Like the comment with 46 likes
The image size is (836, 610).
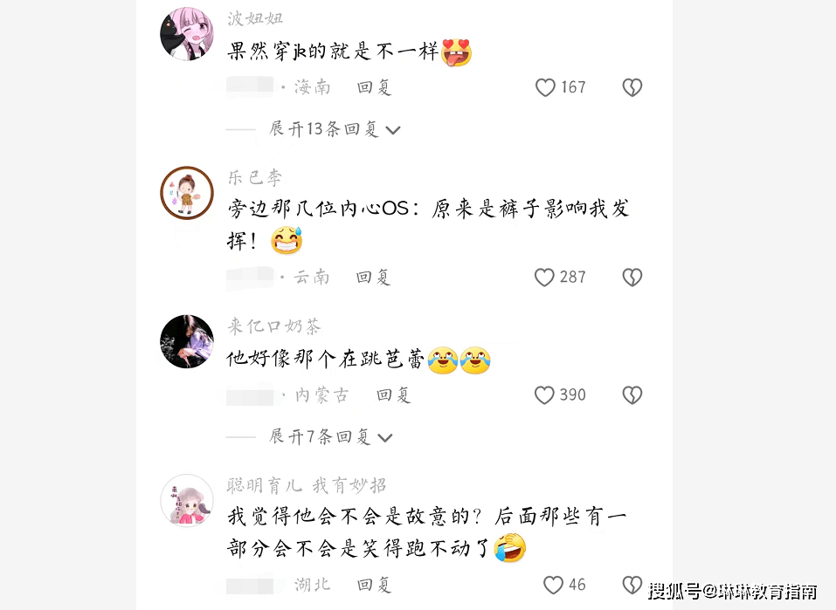(553, 585)
